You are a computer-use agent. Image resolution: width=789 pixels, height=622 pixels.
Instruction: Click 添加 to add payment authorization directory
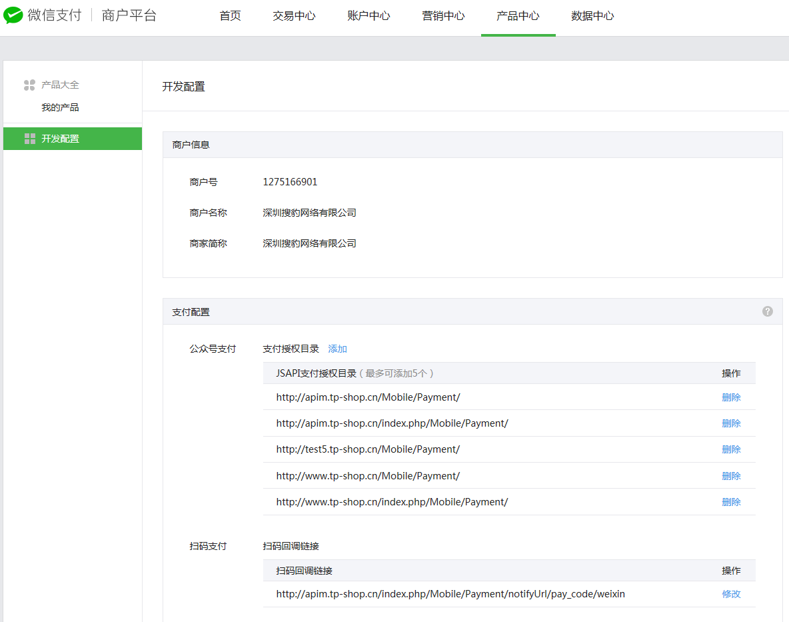point(337,349)
